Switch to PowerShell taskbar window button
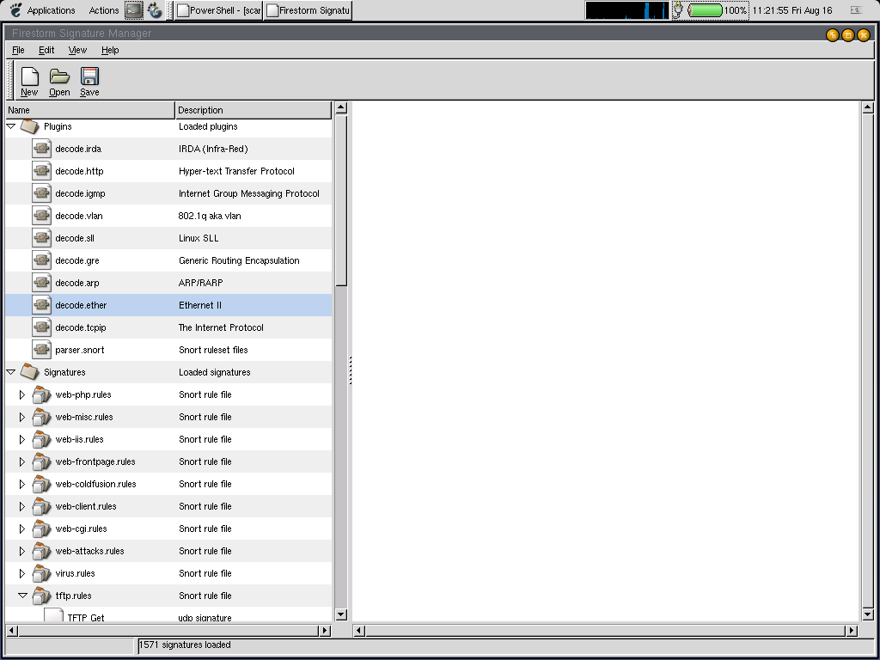Viewport: 880px width, 660px height. coord(218,10)
